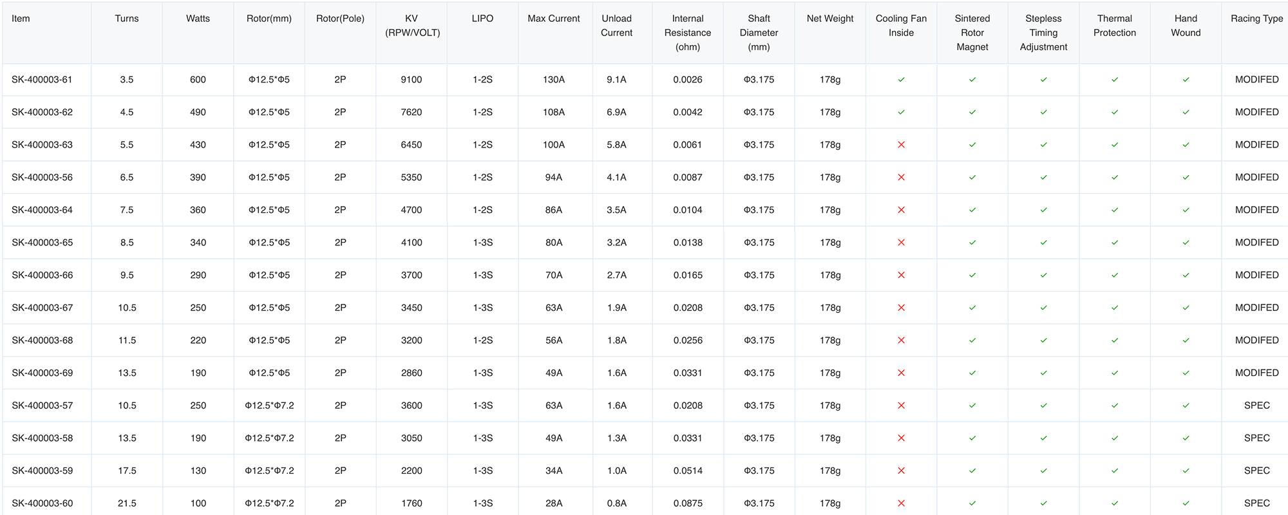Select item SK-400003-69
1288x515 pixels.
coord(43,373)
